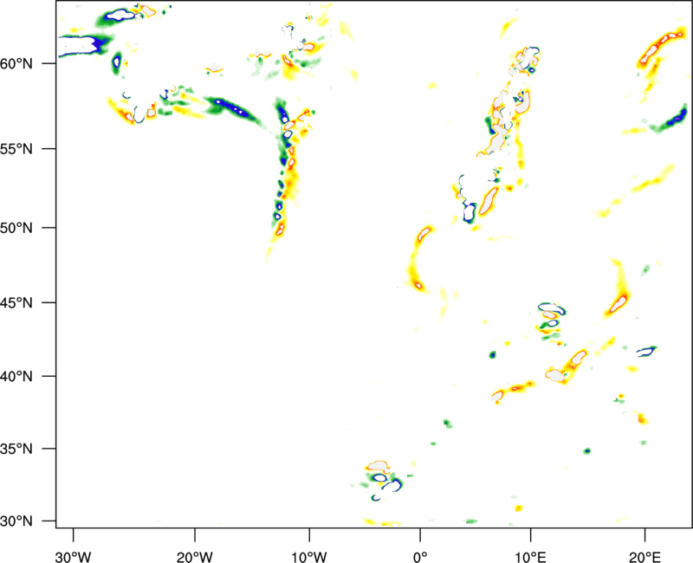Click the 30°N latitude label

pos(16,521)
